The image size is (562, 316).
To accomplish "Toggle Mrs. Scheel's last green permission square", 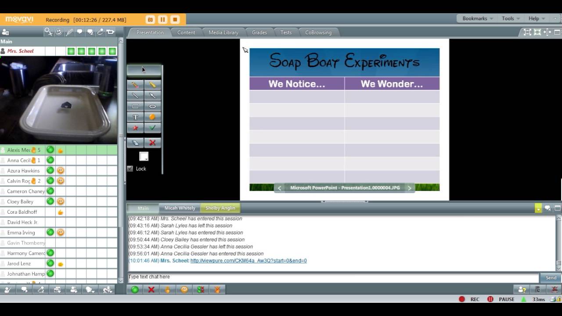I will tap(112, 51).
